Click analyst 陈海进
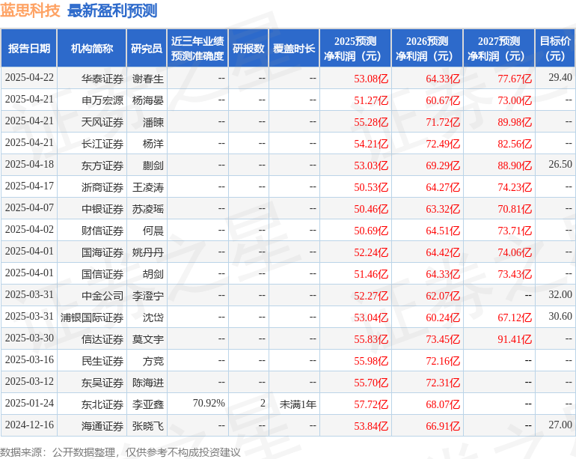 click(148, 383)
